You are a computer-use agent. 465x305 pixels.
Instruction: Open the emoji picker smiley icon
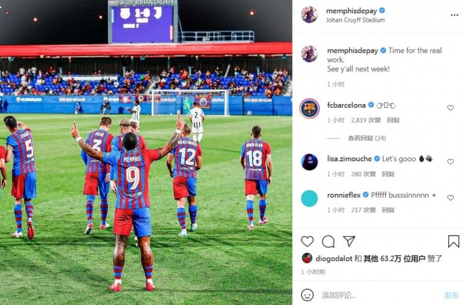coord(308,295)
